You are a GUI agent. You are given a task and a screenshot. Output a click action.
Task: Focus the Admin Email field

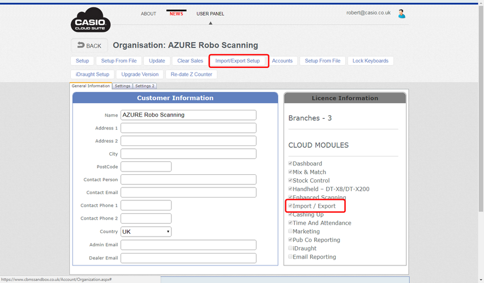pos(189,245)
